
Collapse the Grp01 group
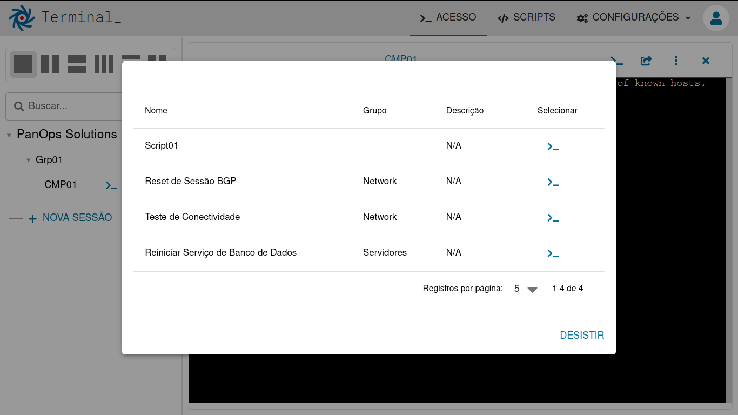pos(29,160)
